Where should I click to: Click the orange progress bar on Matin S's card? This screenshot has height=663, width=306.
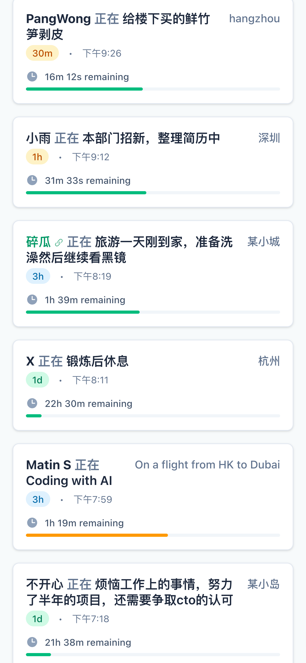97,535
